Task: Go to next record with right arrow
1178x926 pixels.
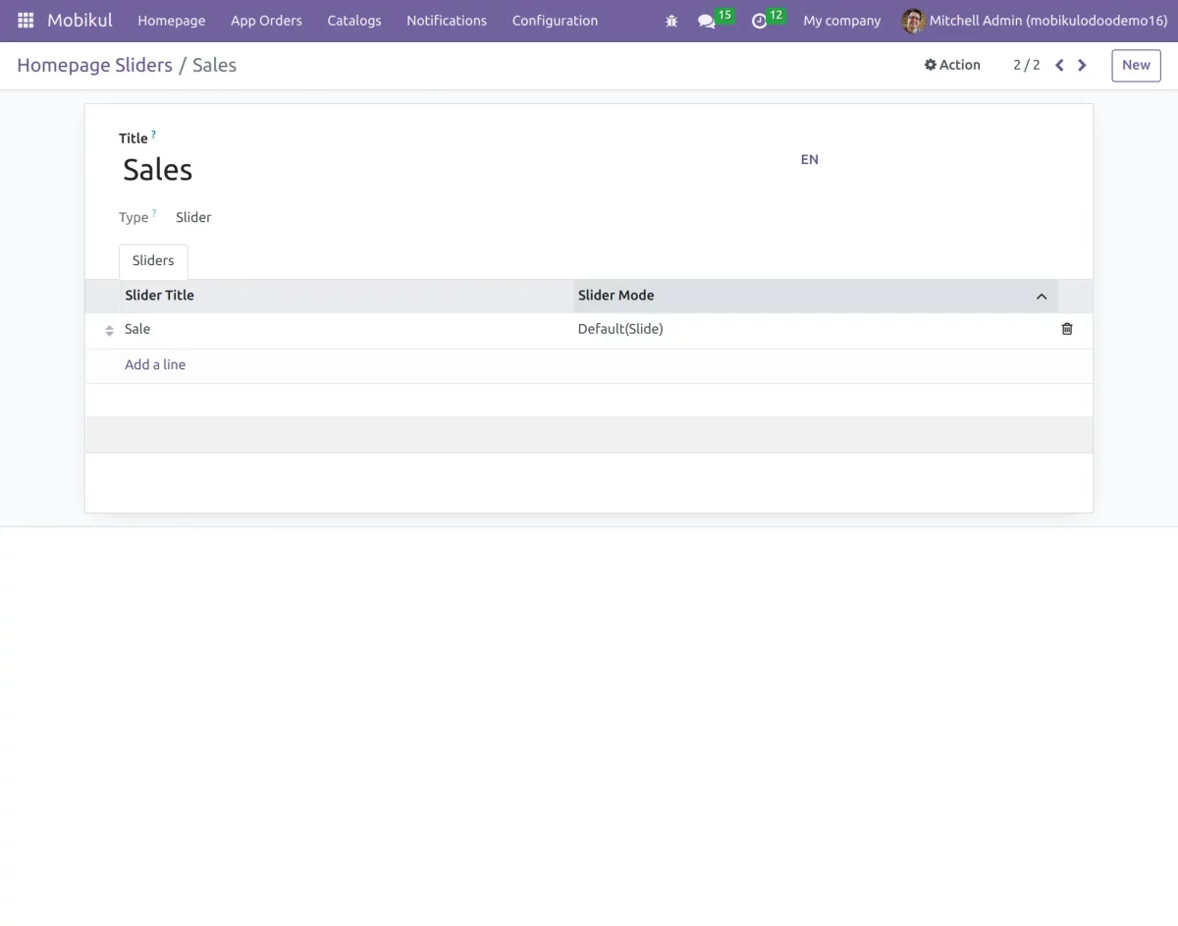Action: 1082,65
